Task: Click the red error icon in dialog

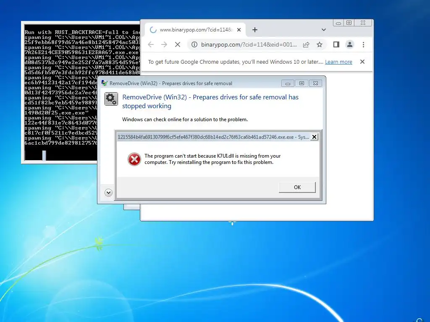Action: click(134, 159)
